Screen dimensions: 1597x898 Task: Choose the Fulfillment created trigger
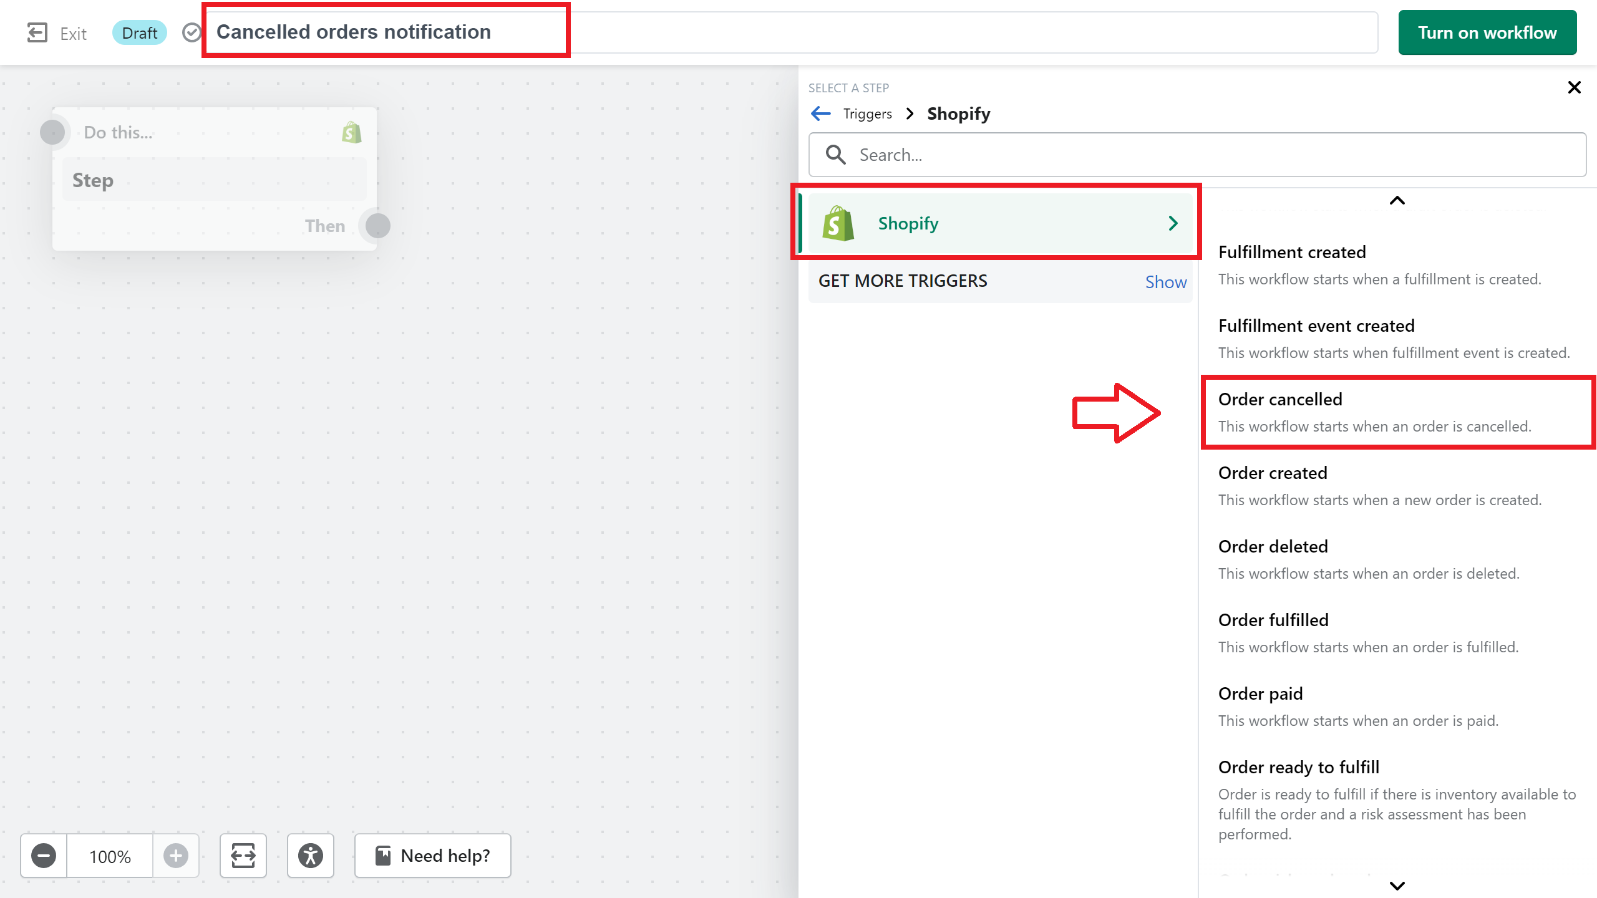(1397, 266)
